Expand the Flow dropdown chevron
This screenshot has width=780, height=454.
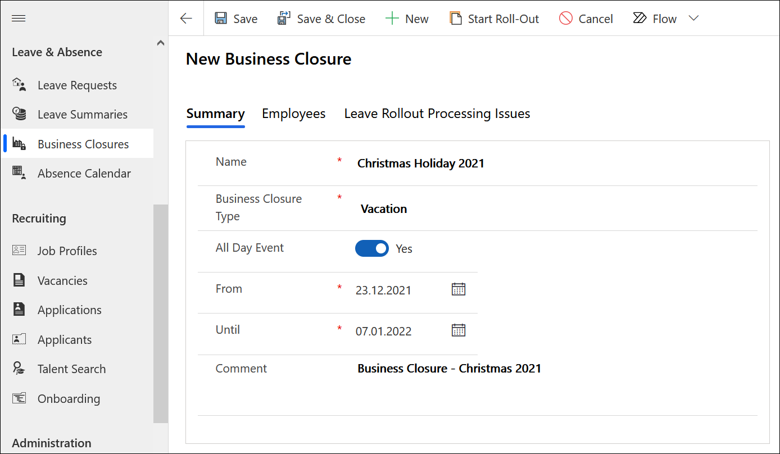click(693, 19)
